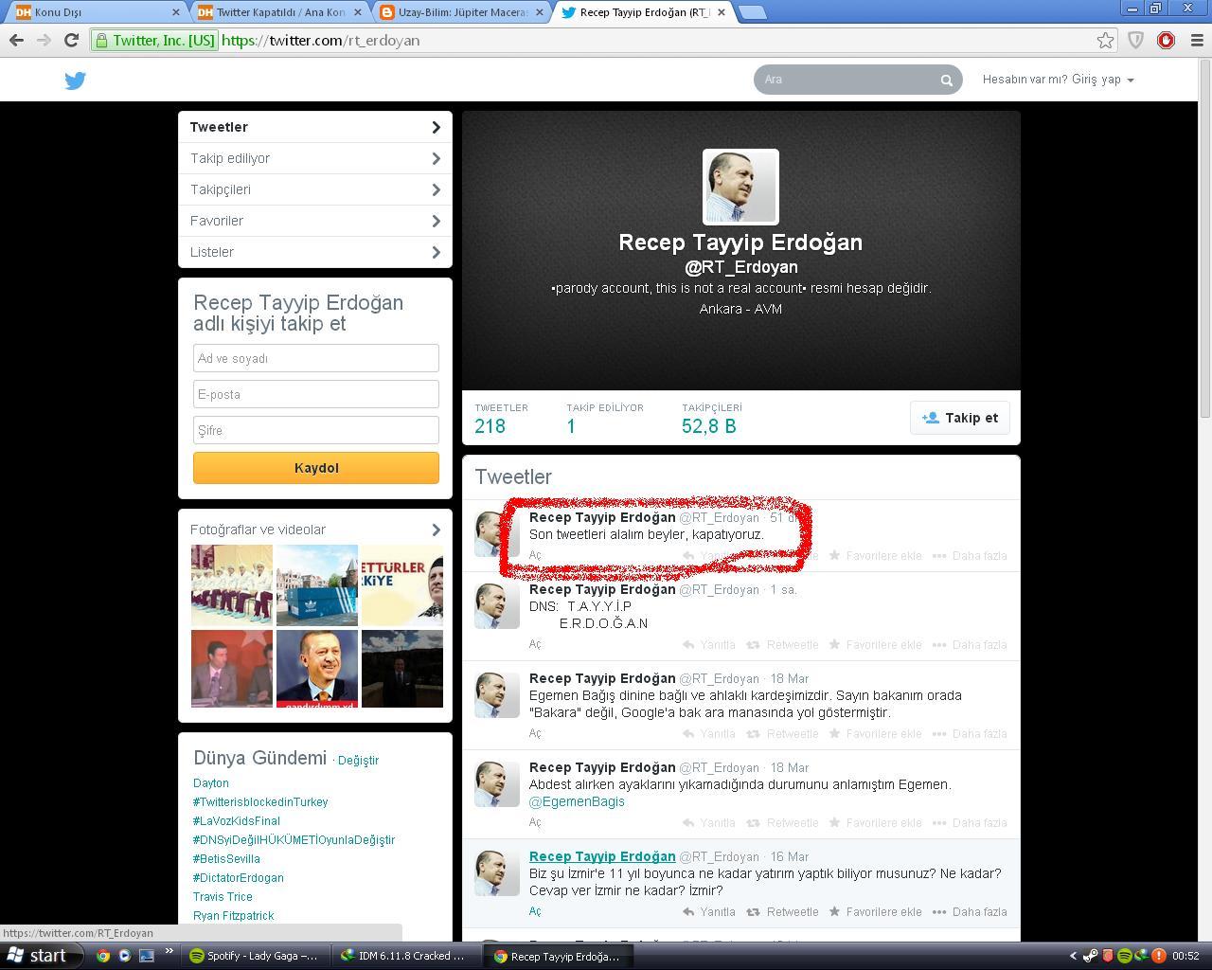Open Chrome icon in quick launch
1212x970 pixels.
pyautogui.click(x=102, y=956)
